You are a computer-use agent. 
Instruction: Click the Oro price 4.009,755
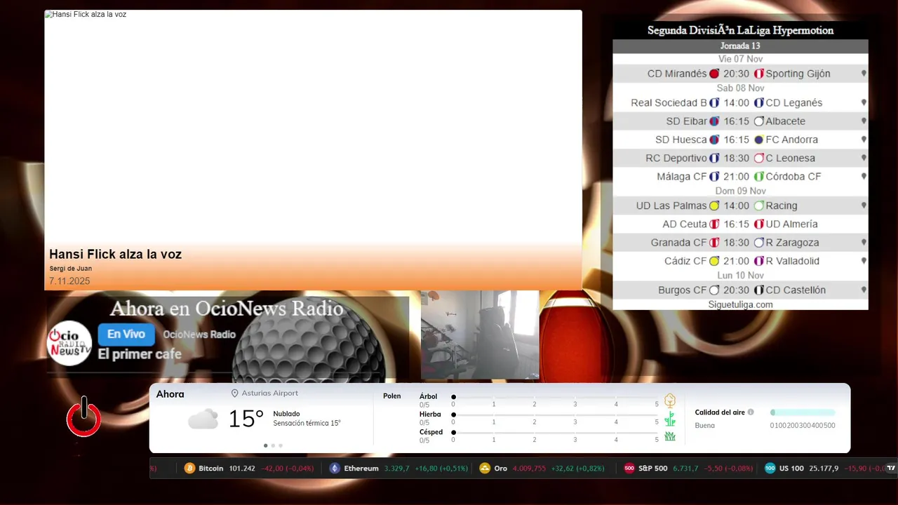529,469
